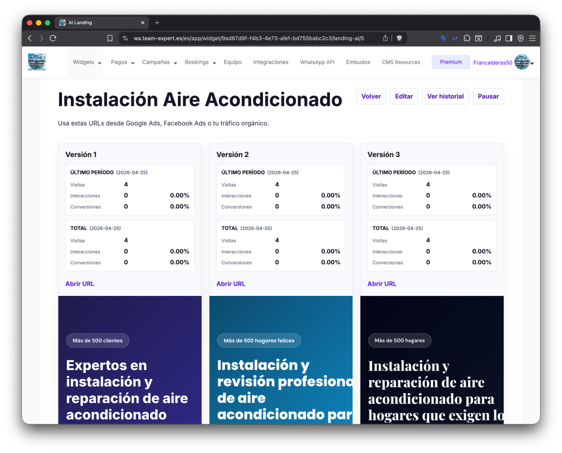Screen dimensions: 562x453
Task: Open the Campañas dropdown menu
Action: [x=159, y=63]
